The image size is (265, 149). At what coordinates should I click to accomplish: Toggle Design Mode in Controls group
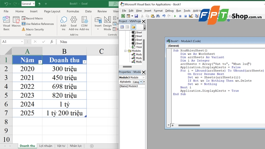click(108, 22)
